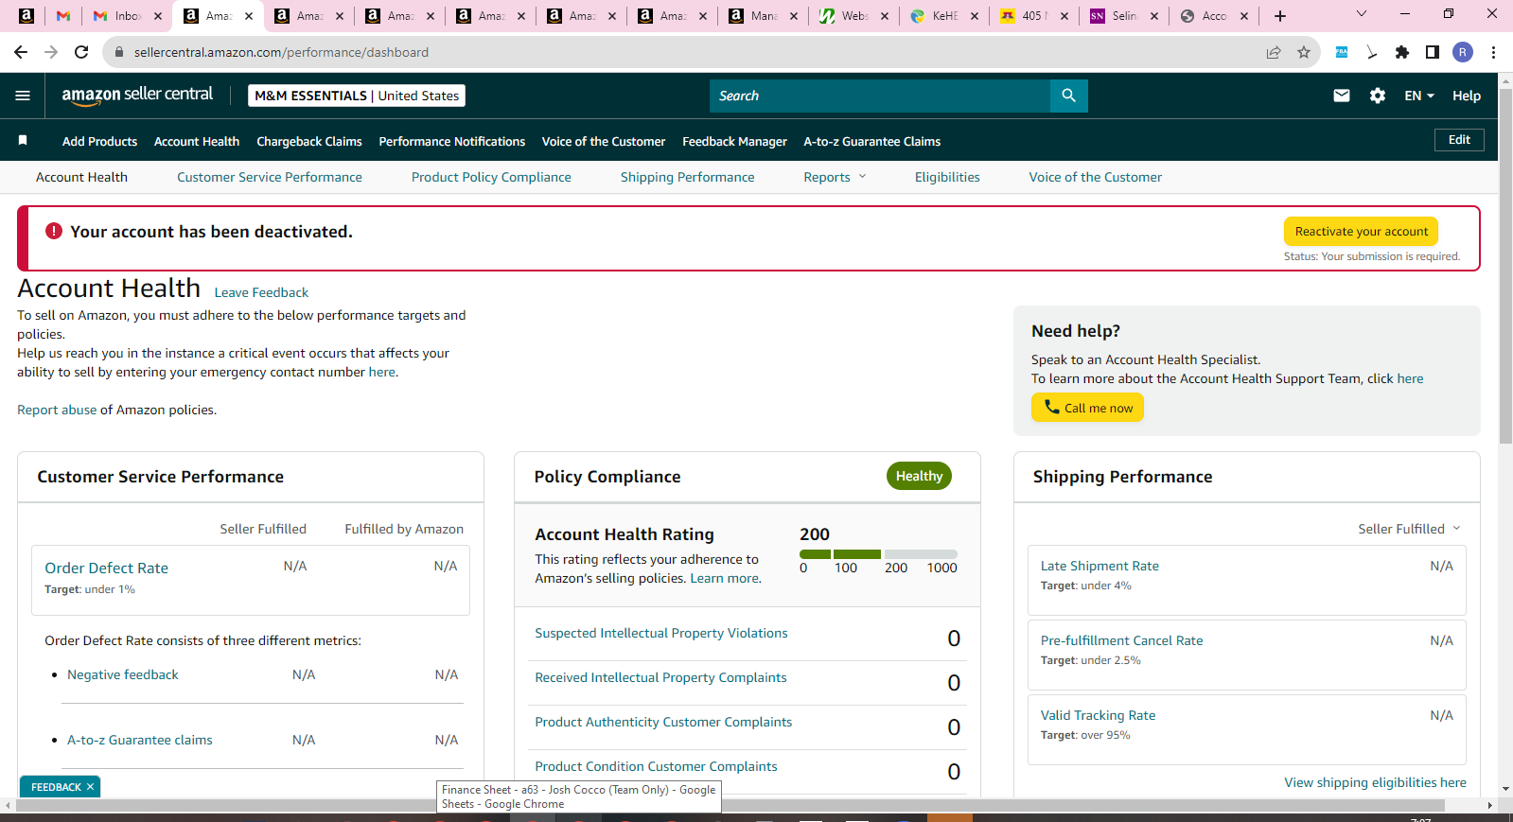Click the red alert icon in the deactivation banner
Viewport: 1513px width, 822px height.
(x=54, y=231)
